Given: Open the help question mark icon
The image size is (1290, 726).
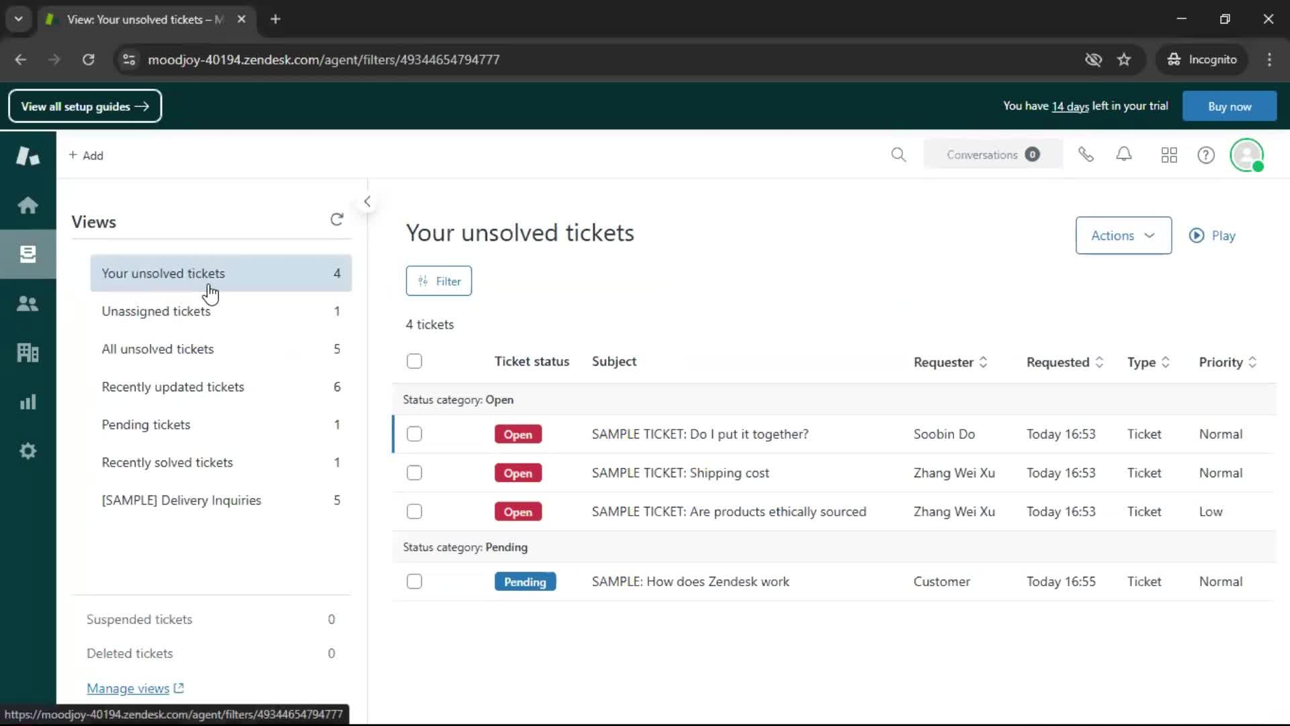Looking at the screenshot, I should pyautogui.click(x=1206, y=155).
